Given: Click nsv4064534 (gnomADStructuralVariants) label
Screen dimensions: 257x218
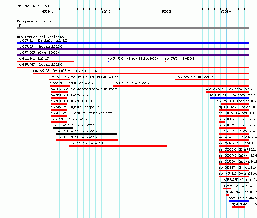Looking at the screenshot, I should pyautogui.click(x=65, y=71).
